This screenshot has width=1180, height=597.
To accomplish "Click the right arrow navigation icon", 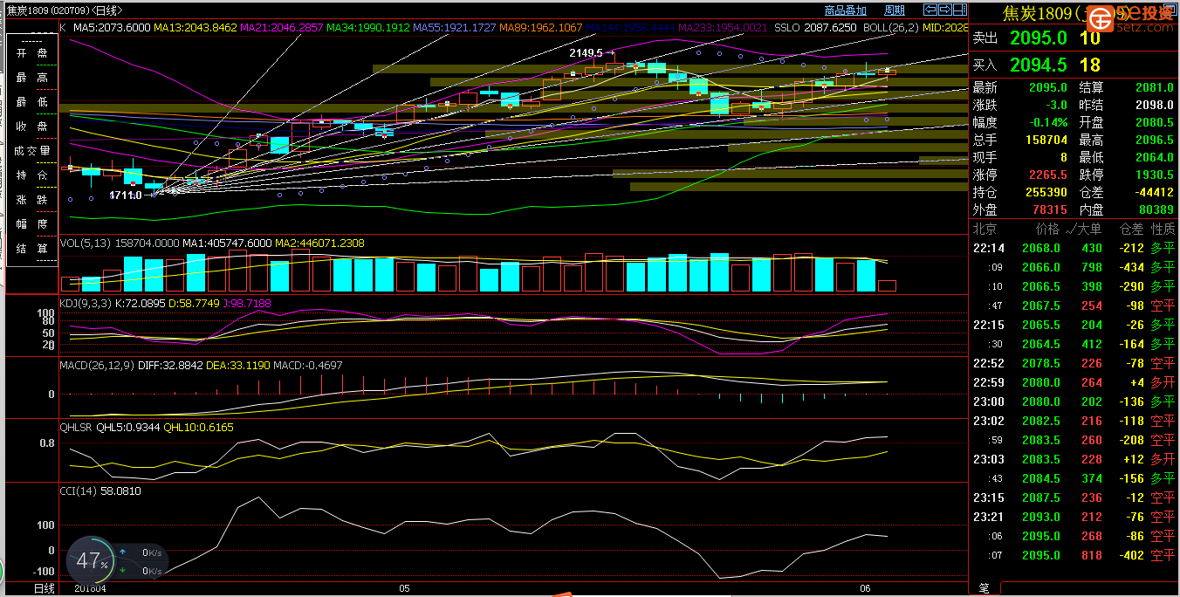I will [943, 10].
